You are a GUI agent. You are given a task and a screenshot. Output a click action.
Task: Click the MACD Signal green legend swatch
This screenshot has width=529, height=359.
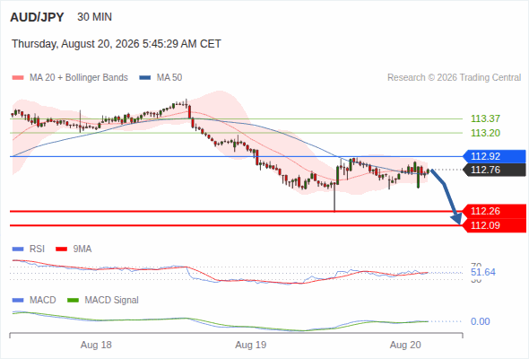pos(74,301)
